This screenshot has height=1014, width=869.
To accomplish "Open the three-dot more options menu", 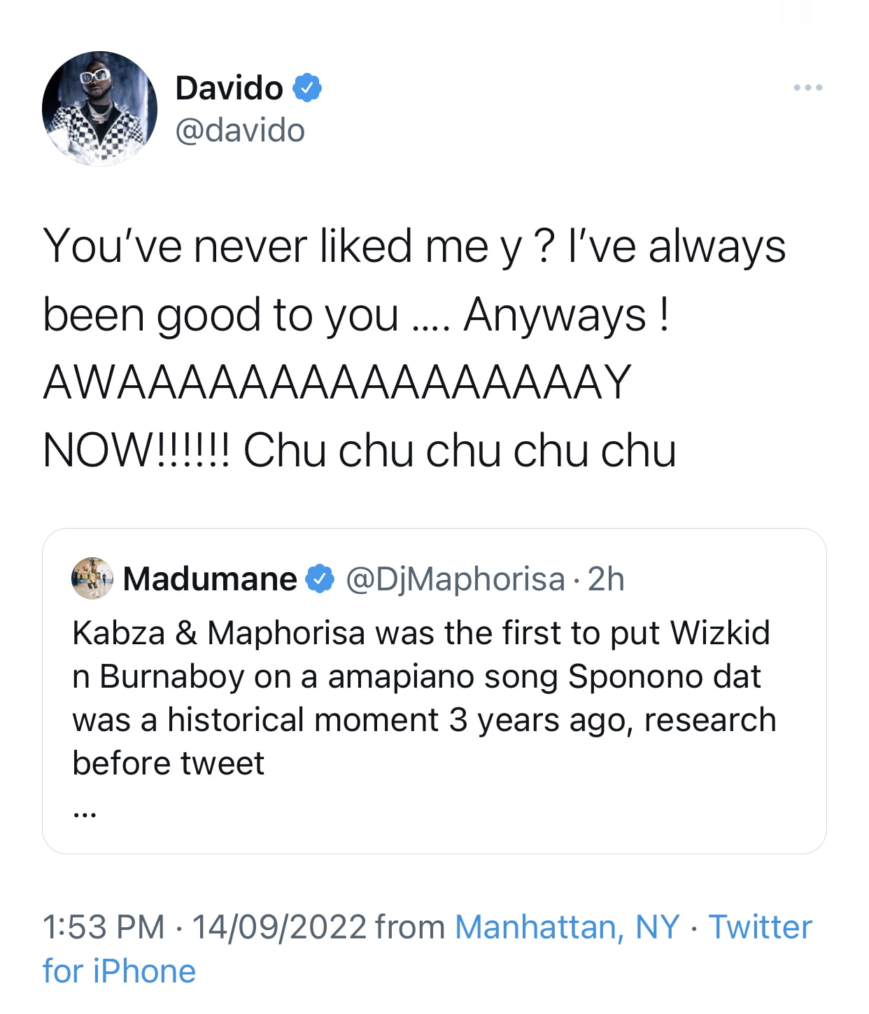I will pos(808,88).
